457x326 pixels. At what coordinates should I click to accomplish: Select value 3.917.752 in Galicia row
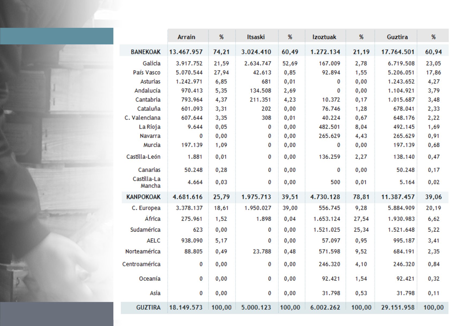coord(189,63)
